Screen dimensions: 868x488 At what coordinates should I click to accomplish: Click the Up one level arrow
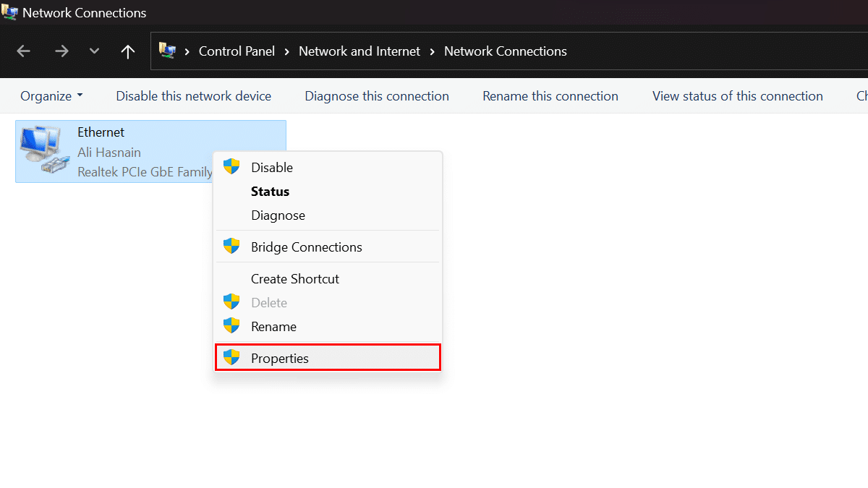[x=128, y=51]
